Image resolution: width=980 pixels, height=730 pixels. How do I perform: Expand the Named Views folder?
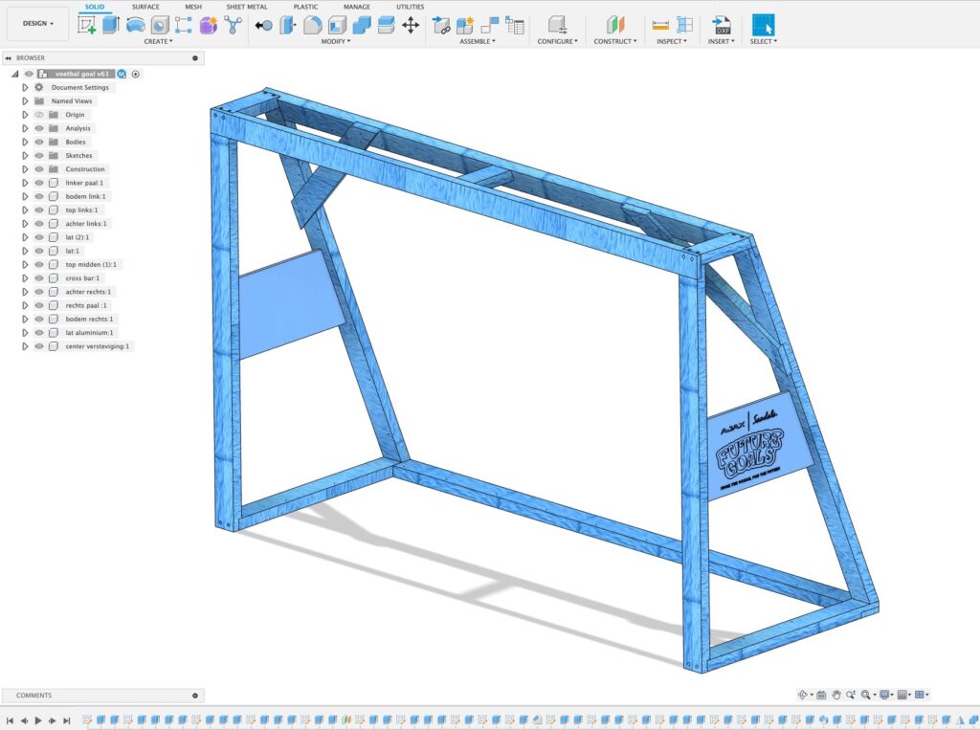(25, 101)
